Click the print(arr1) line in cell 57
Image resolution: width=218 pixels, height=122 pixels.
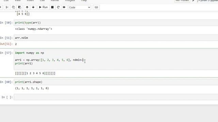[24, 63]
